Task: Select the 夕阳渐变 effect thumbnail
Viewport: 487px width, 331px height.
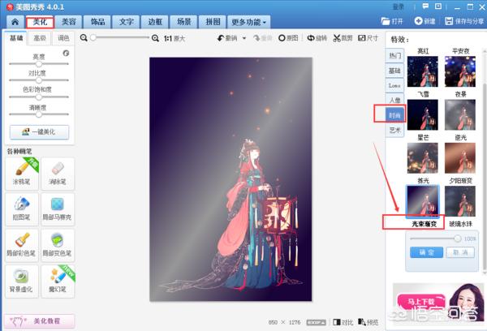Action: point(460,199)
